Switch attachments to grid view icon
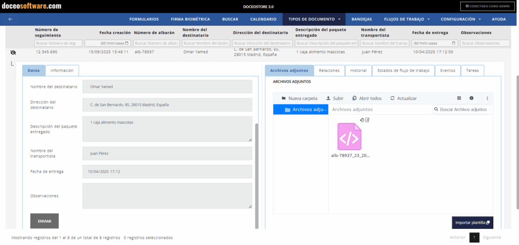The image size is (519, 245). coord(459,98)
